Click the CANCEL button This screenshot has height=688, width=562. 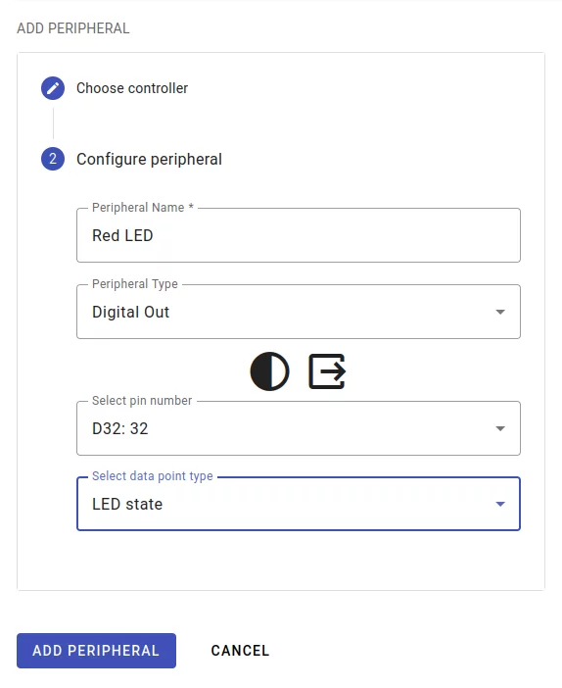240,651
